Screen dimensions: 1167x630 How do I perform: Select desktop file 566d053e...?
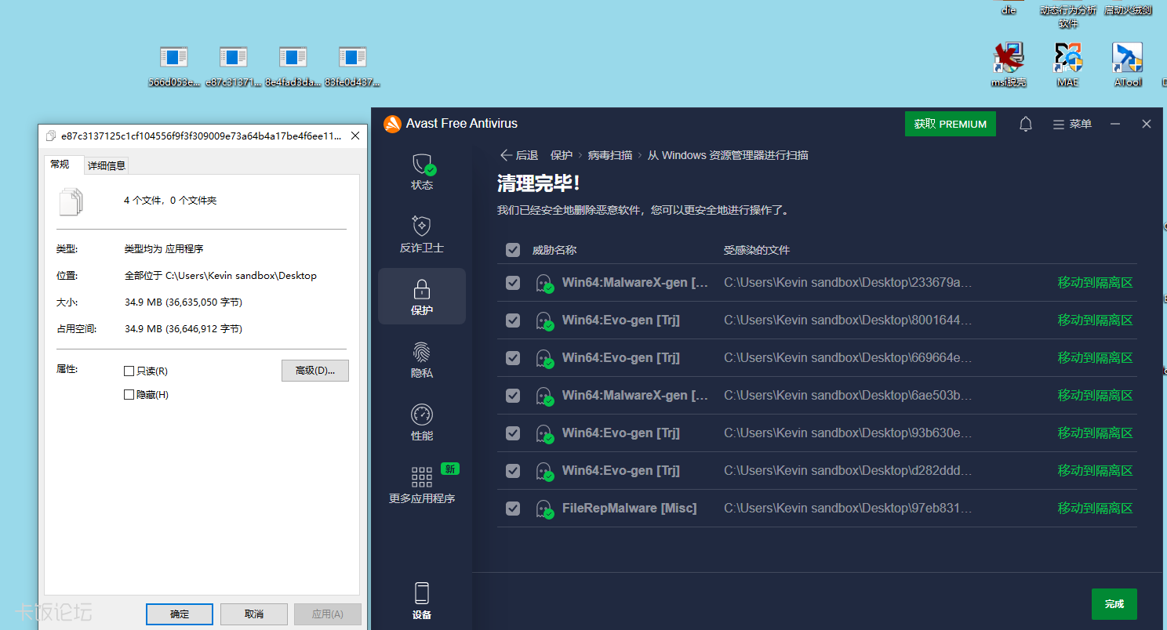pos(174,67)
